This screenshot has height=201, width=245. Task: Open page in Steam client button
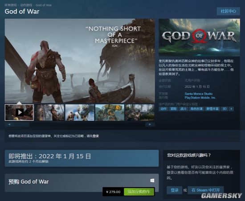(x=206, y=190)
